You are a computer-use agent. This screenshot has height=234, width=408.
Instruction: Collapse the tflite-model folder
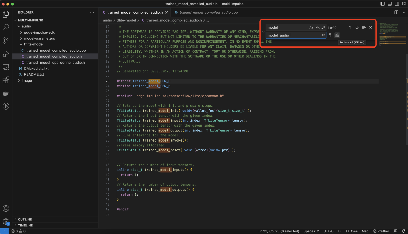pos(33,44)
